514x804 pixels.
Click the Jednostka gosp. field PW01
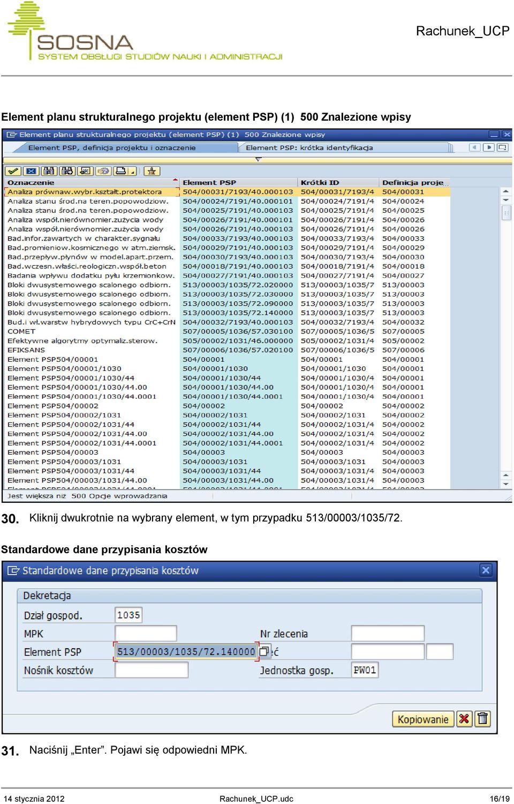(365, 670)
